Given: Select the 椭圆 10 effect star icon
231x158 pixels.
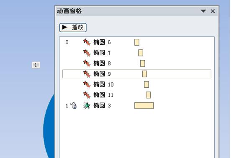Looking at the screenshot, I should pyautogui.click(x=87, y=84).
